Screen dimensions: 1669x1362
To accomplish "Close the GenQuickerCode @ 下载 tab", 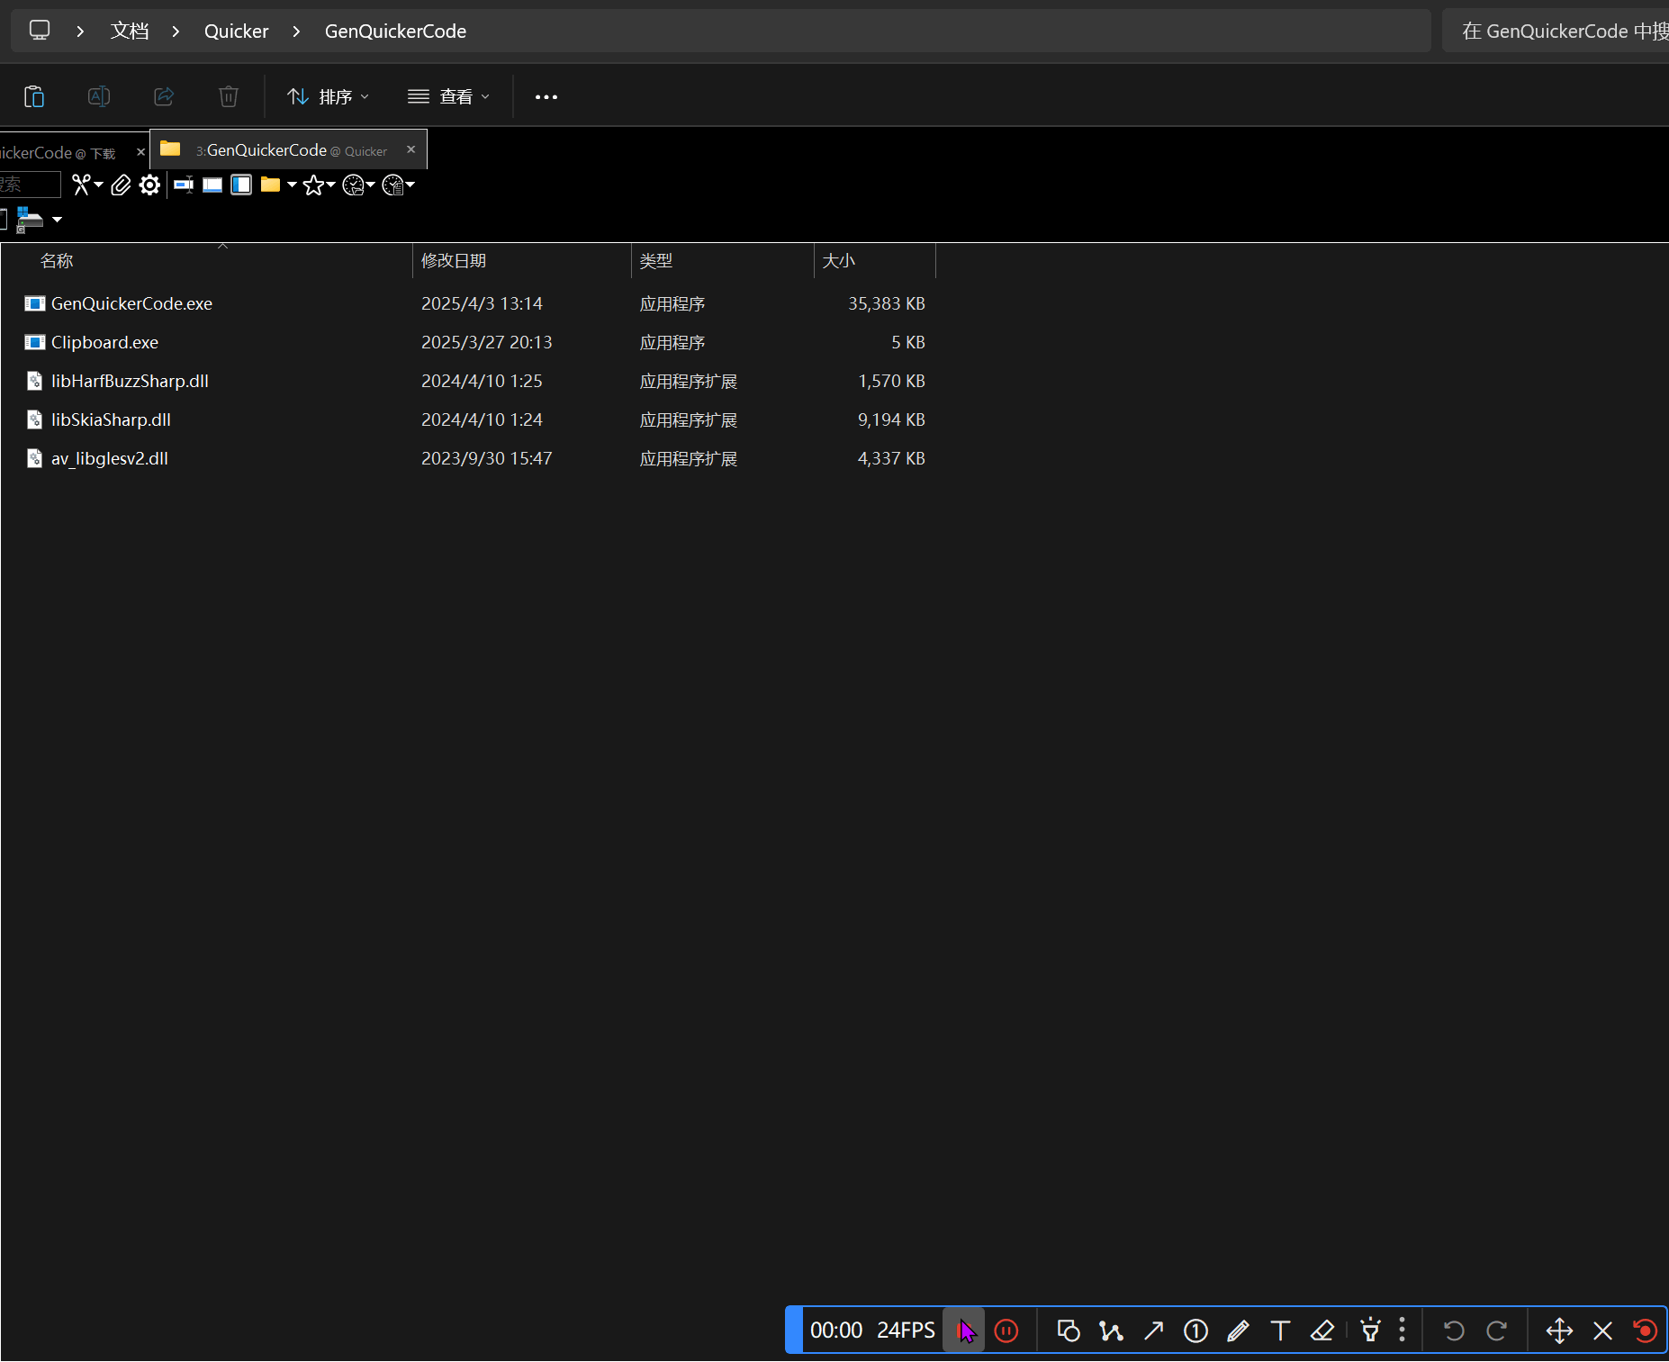I will pyautogui.click(x=140, y=152).
